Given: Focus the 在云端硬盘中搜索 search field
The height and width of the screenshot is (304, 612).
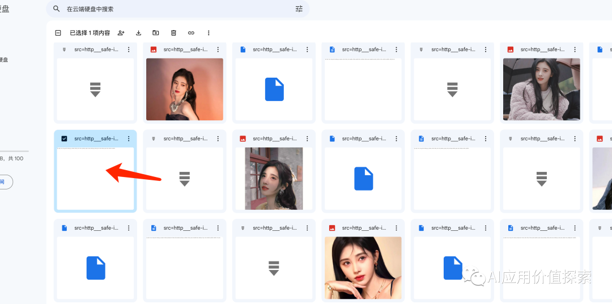Looking at the screenshot, I should [x=177, y=9].
